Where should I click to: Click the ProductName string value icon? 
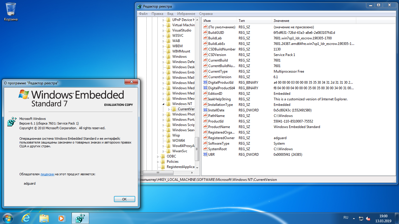[205, 127]
